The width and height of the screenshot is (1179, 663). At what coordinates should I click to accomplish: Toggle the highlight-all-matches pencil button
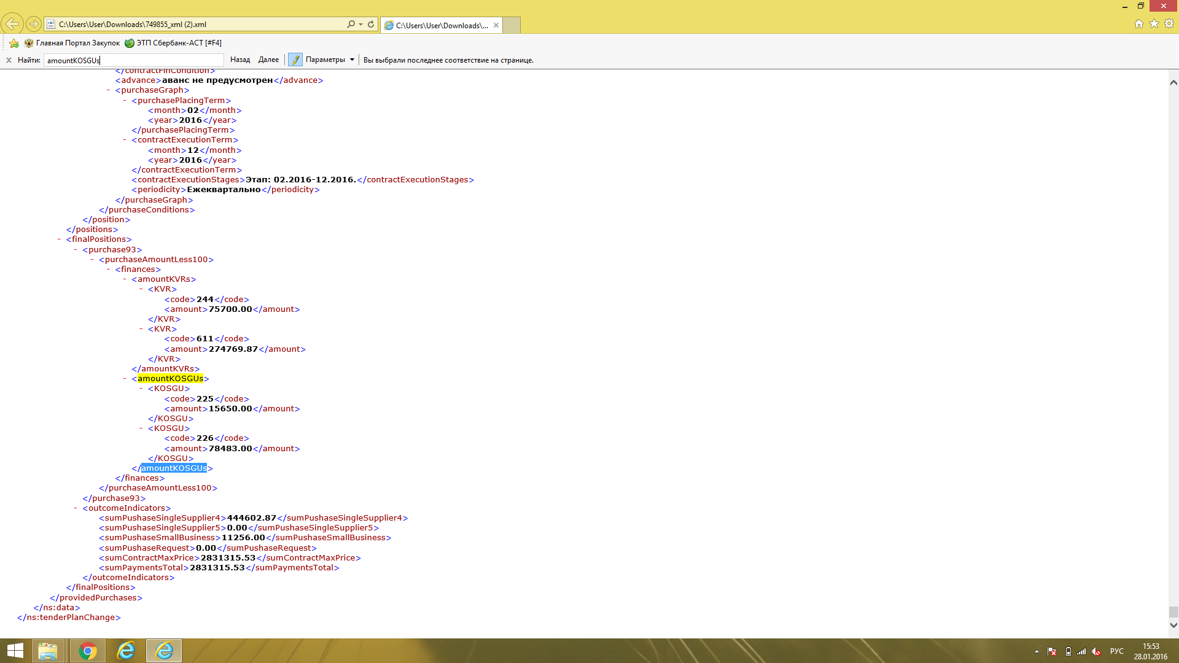(295, 60)
